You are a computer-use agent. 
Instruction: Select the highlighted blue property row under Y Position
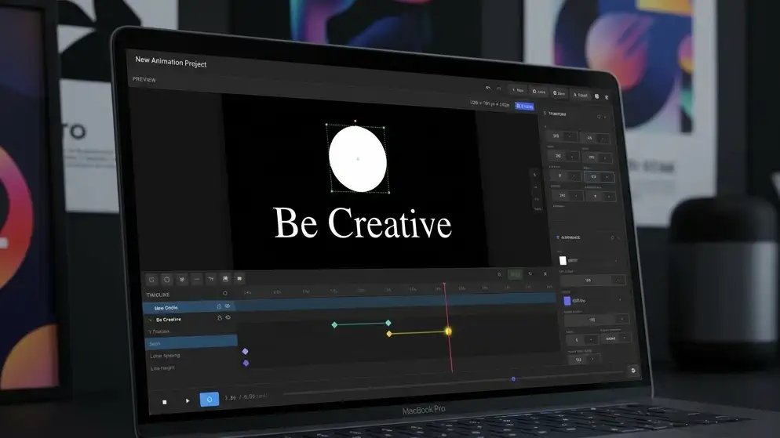(191, 343)
